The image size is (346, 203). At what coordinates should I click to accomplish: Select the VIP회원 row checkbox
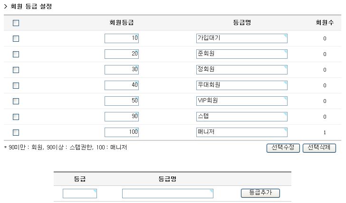16,101
